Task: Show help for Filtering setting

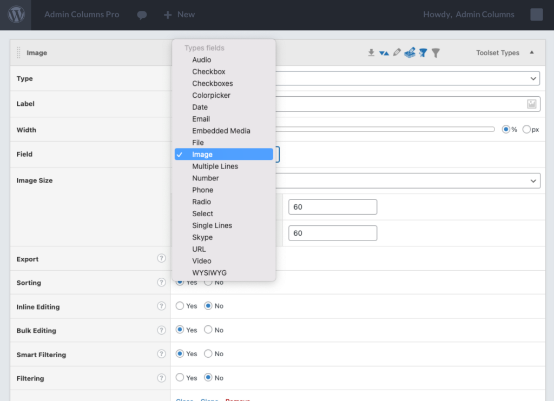Action: pos(161,378)
